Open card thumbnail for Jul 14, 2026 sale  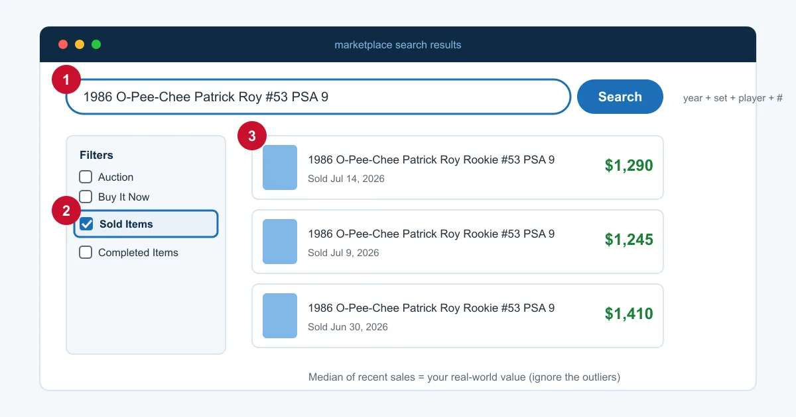coord(280,167)
